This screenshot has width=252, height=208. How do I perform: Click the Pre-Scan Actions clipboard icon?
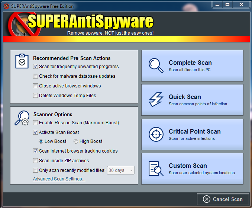pyautogui.click(x=22, y=61)
